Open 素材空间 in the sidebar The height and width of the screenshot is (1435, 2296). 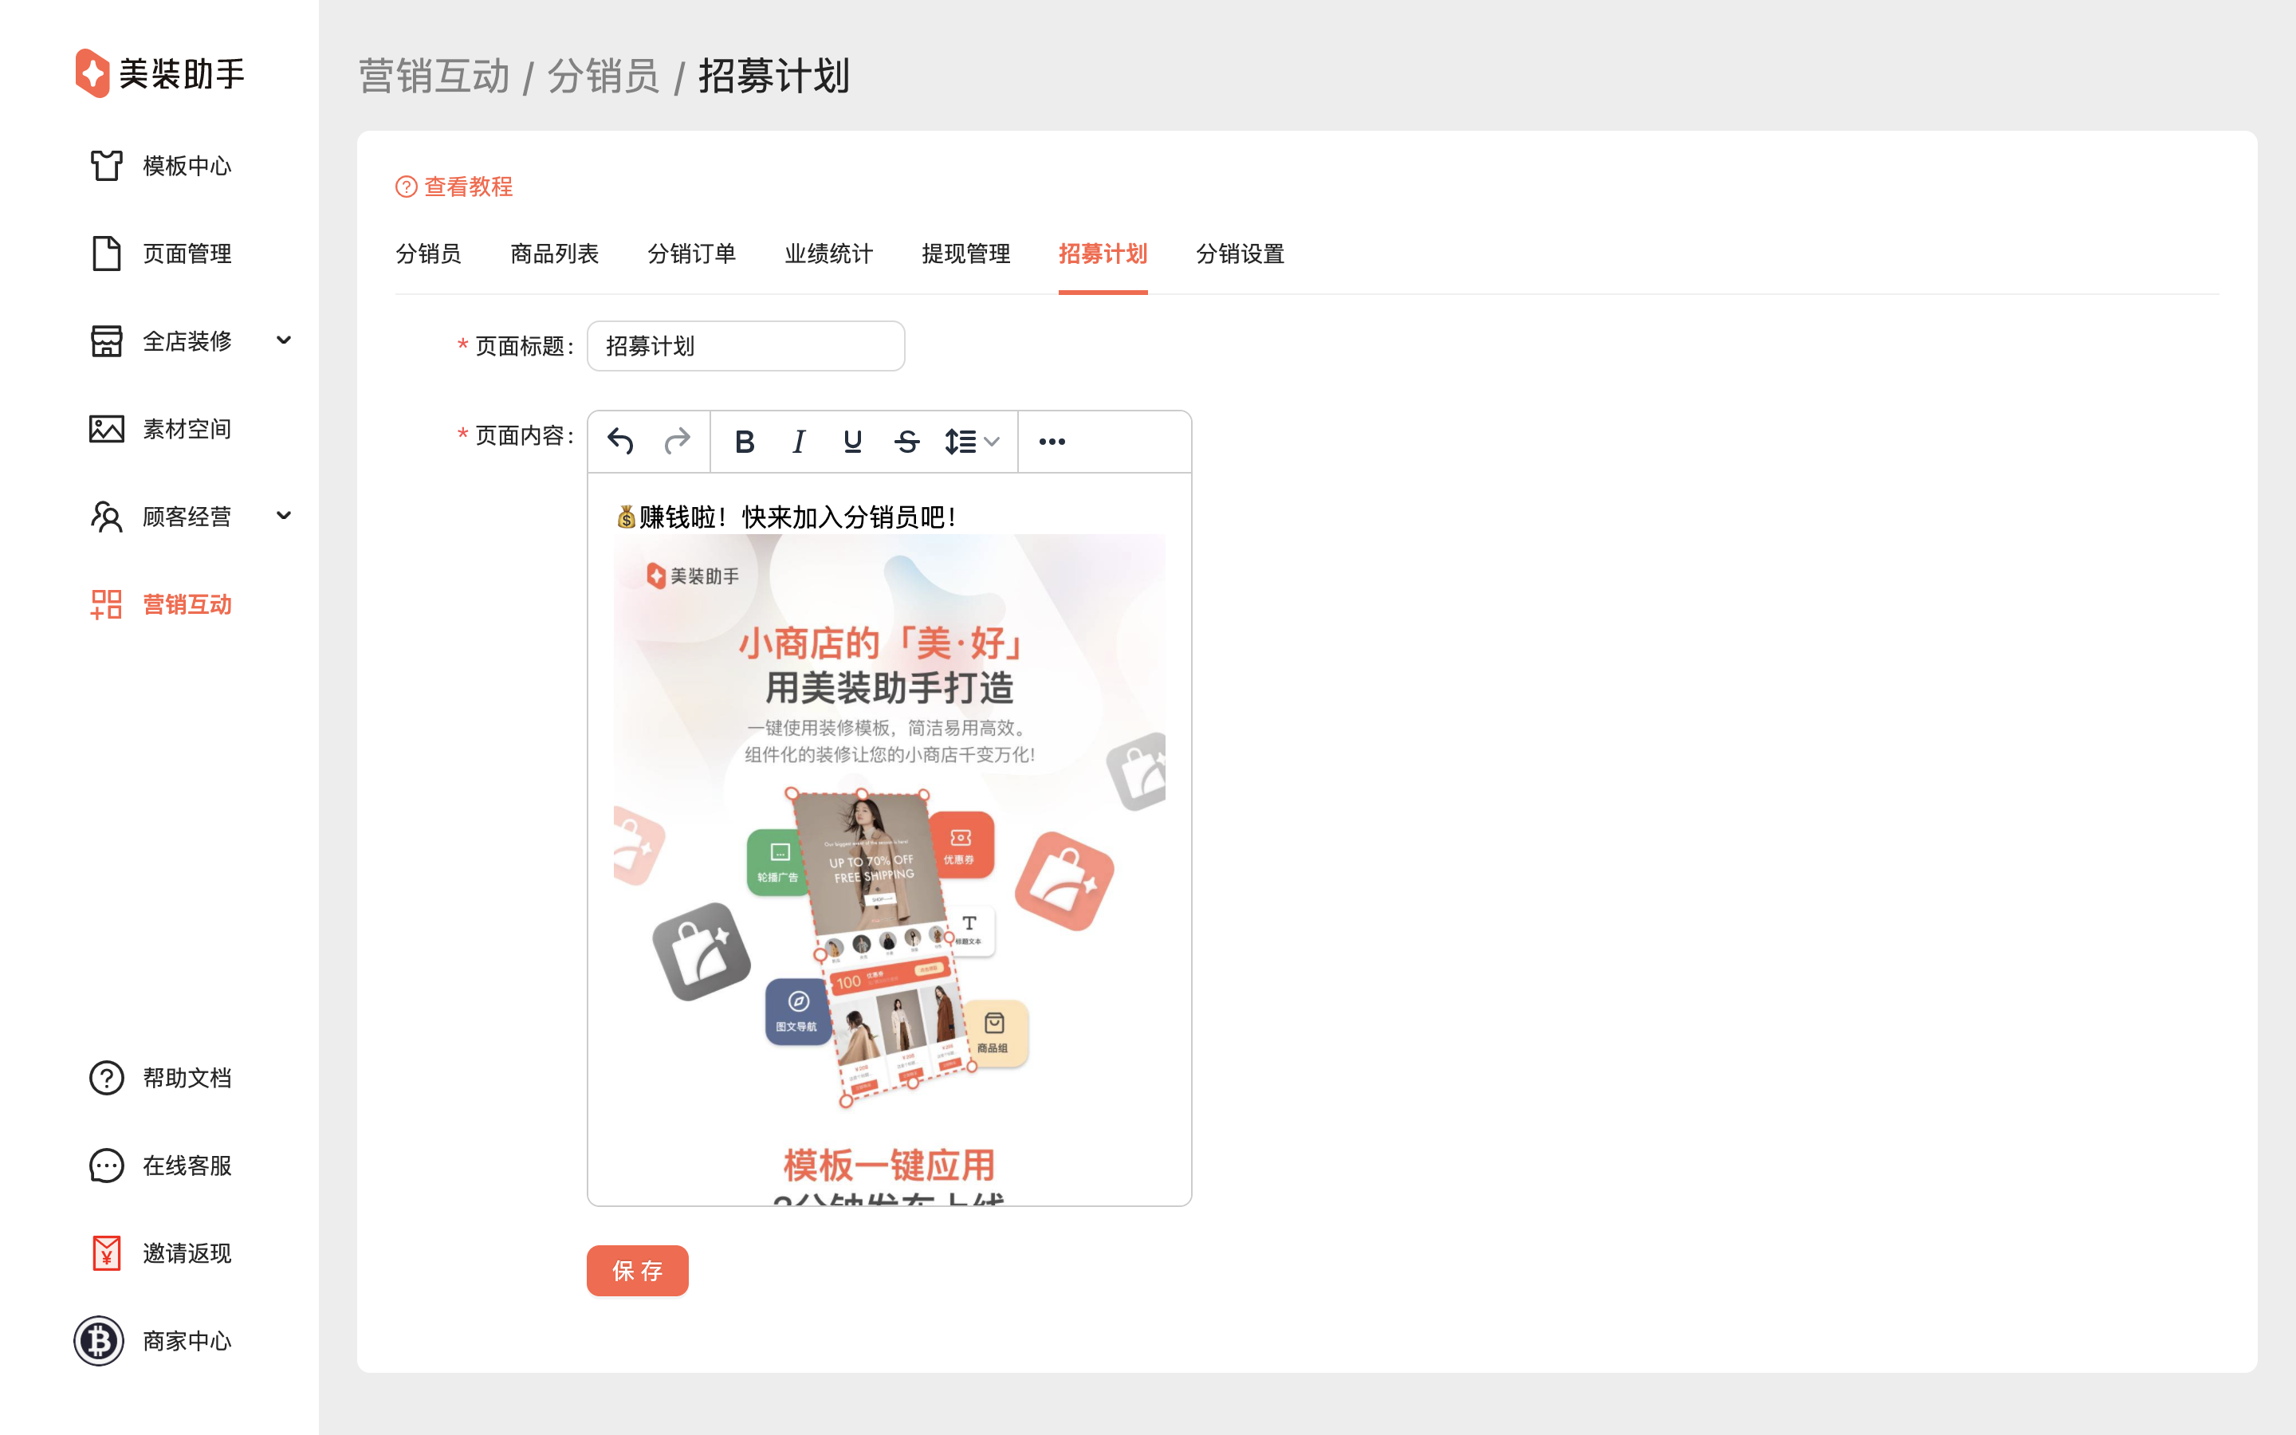click(x=187, y=429)
